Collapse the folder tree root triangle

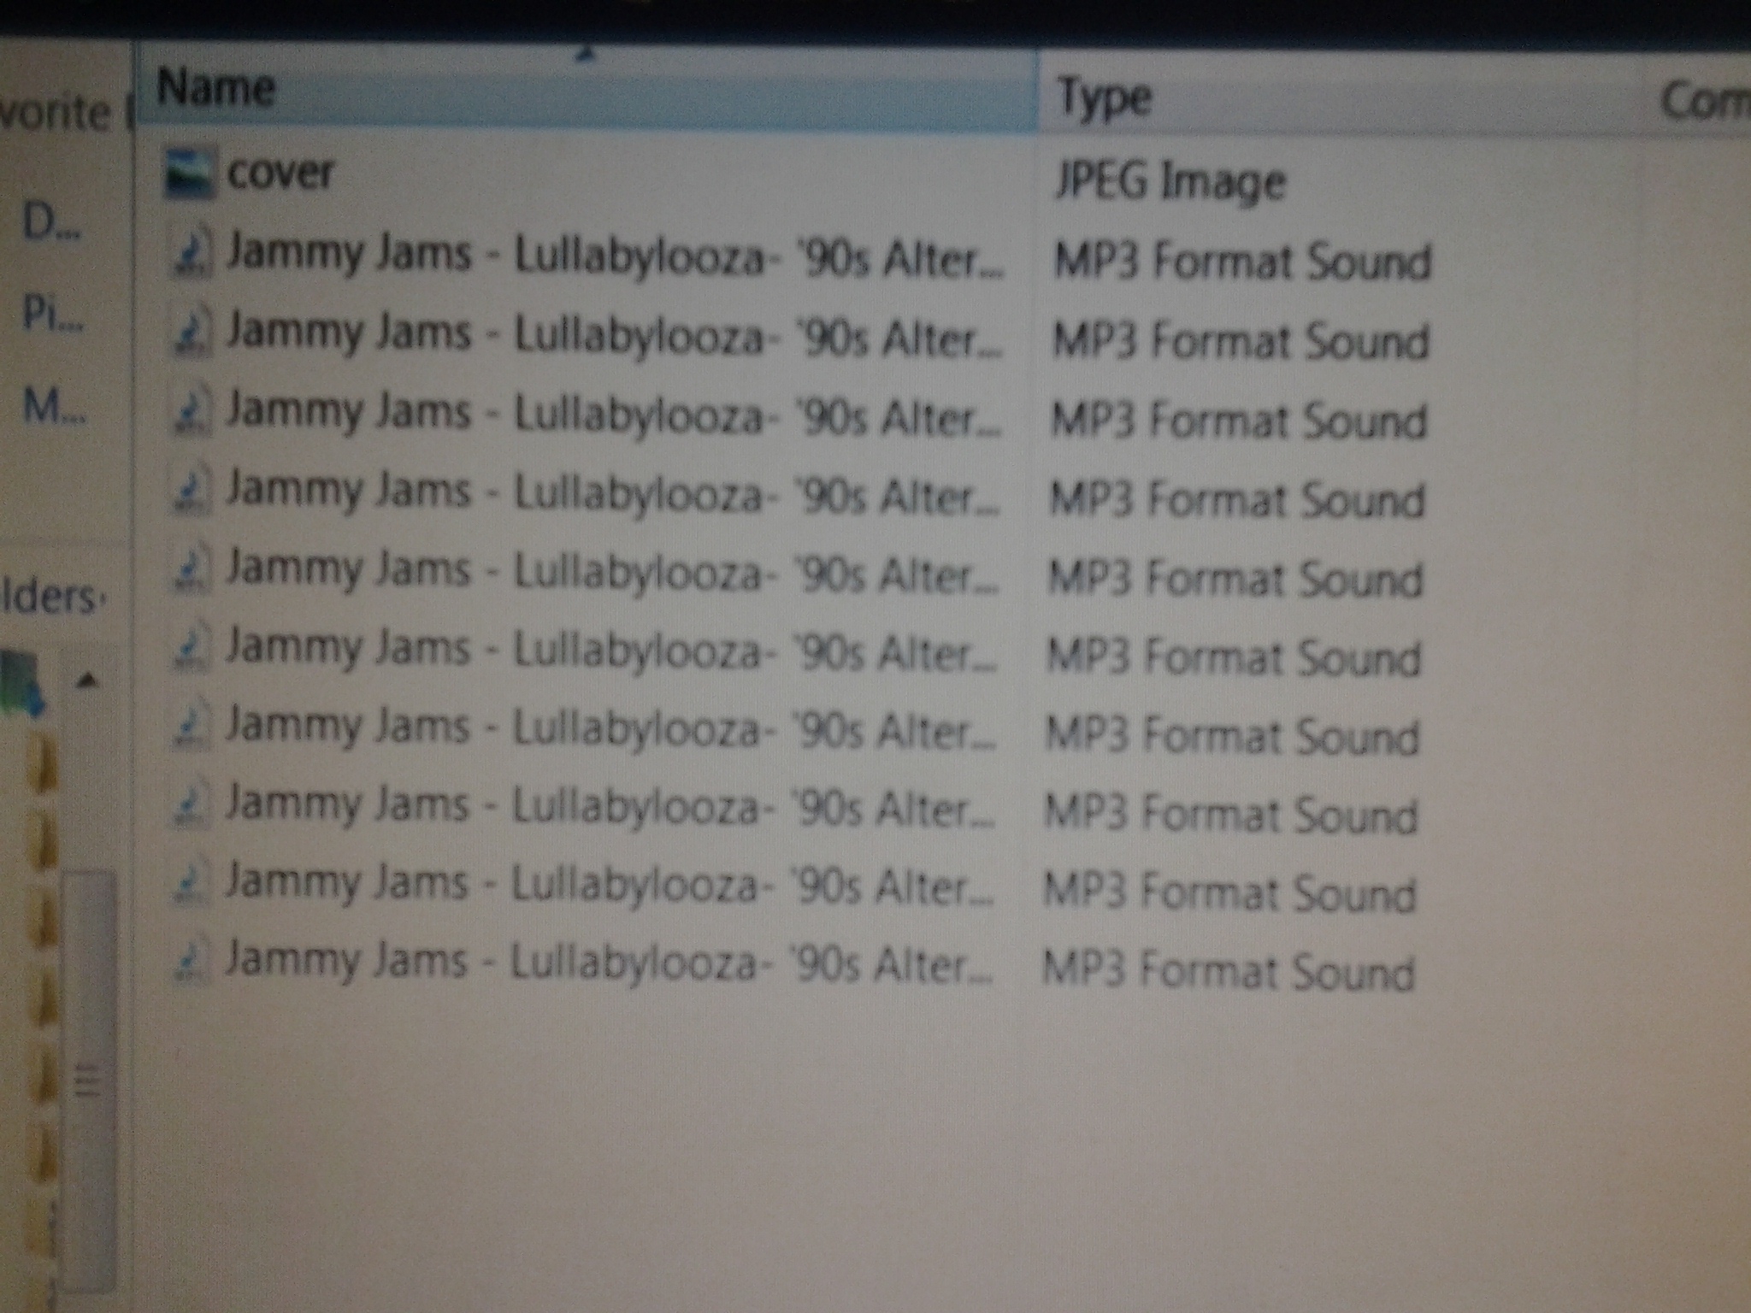(87, 681)
